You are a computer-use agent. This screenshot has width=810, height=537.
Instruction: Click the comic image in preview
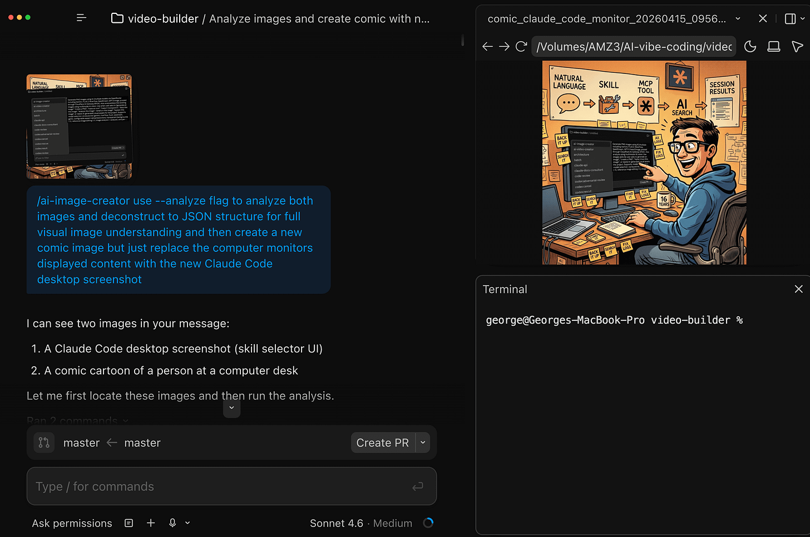click(644, 162)
